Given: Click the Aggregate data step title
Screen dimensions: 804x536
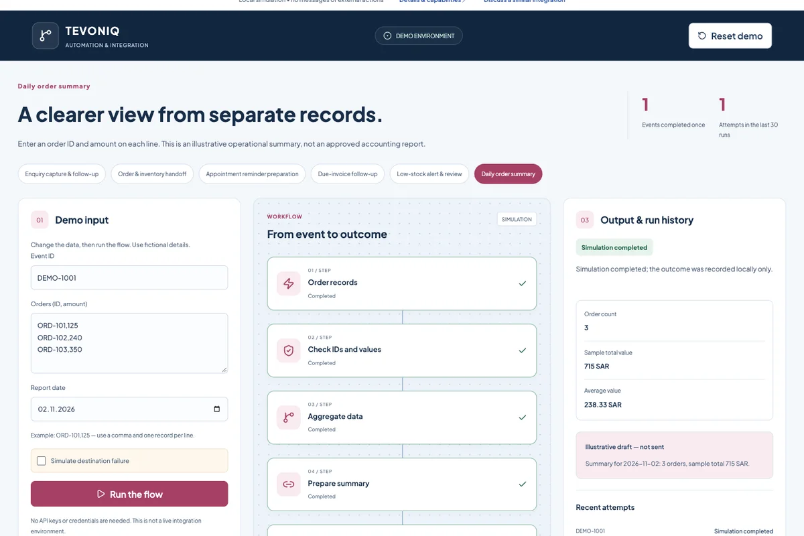Looking at the screenshot, I should pos(335,416).
